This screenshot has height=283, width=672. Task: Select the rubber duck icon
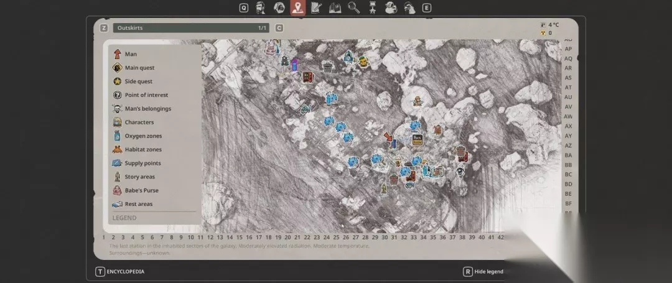(391, 7)
